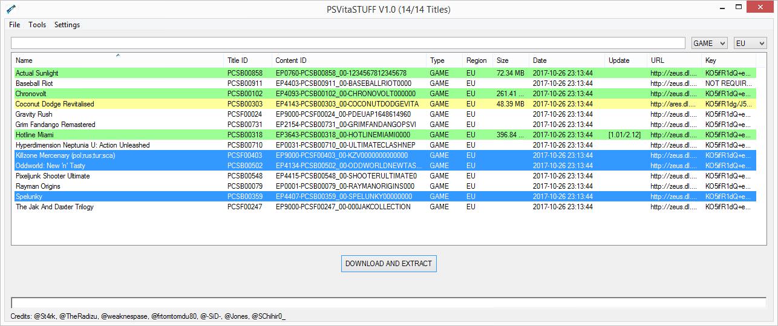Click Title ID PCSB00858 cell
This screenshot has height=326, width=778.
coord(245,73)
